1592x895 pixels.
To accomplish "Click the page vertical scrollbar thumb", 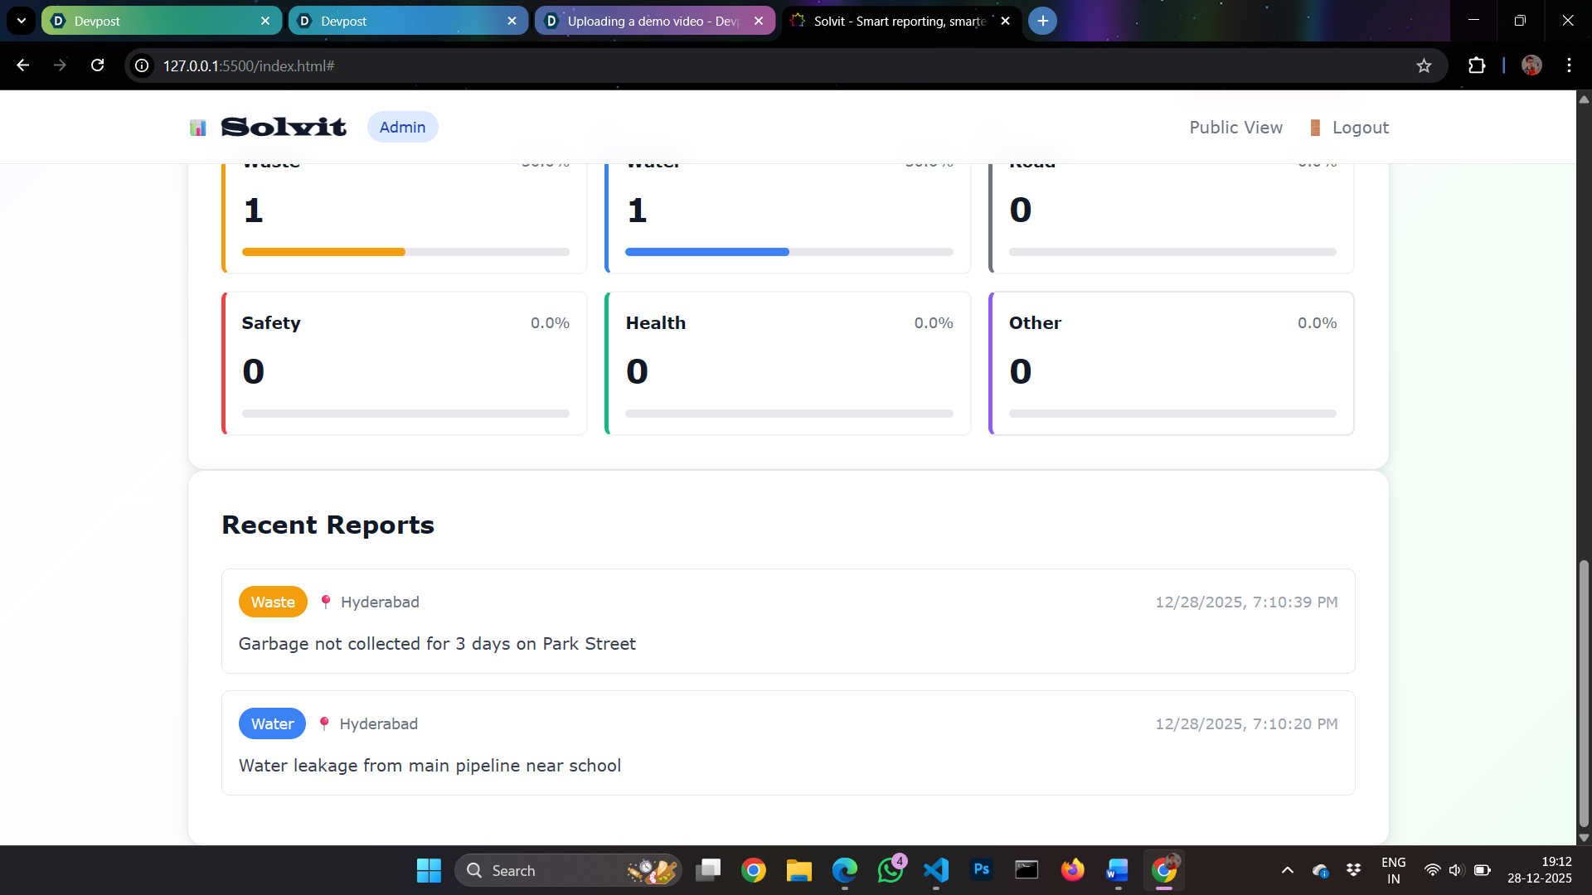I will click(x=1584, y=694).
